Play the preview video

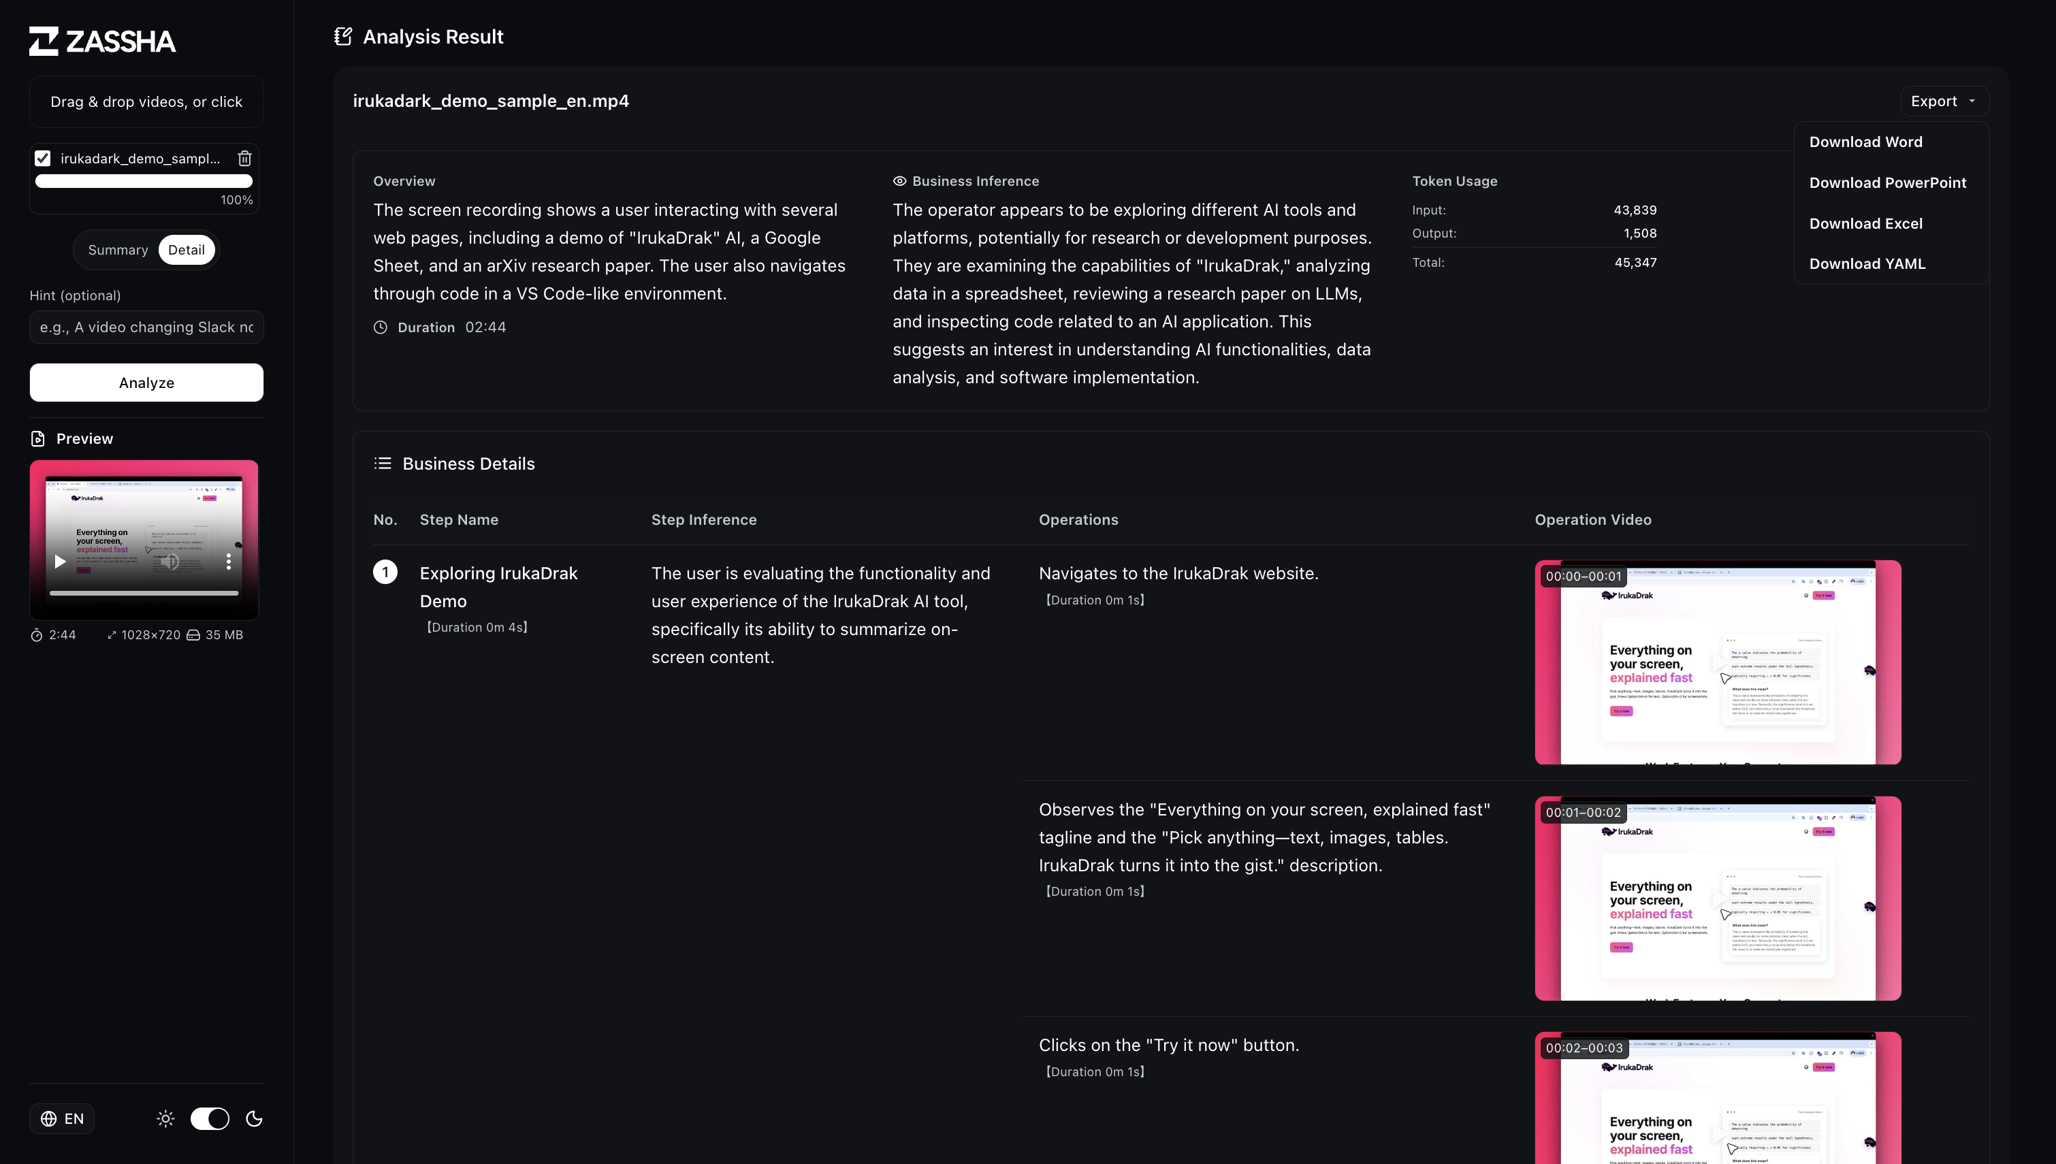point(60,561)
